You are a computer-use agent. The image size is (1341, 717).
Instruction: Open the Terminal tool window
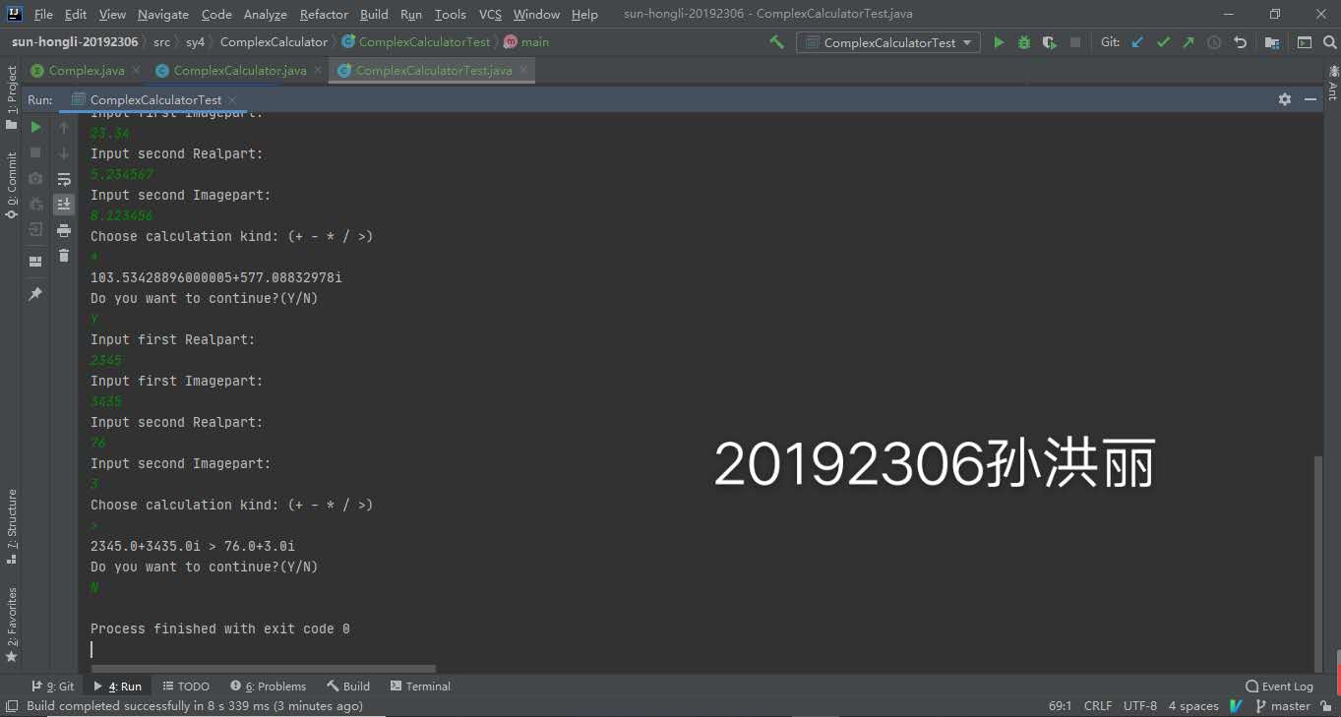[x=420, y=687]
